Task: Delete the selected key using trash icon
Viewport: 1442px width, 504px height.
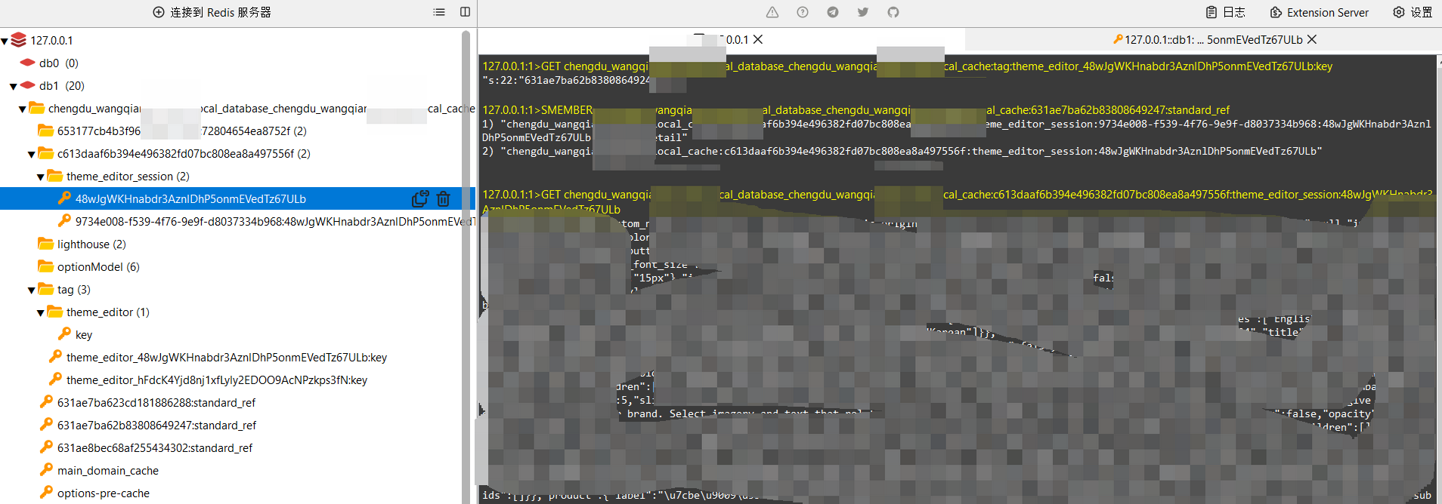Action: [x=443, y=199]
